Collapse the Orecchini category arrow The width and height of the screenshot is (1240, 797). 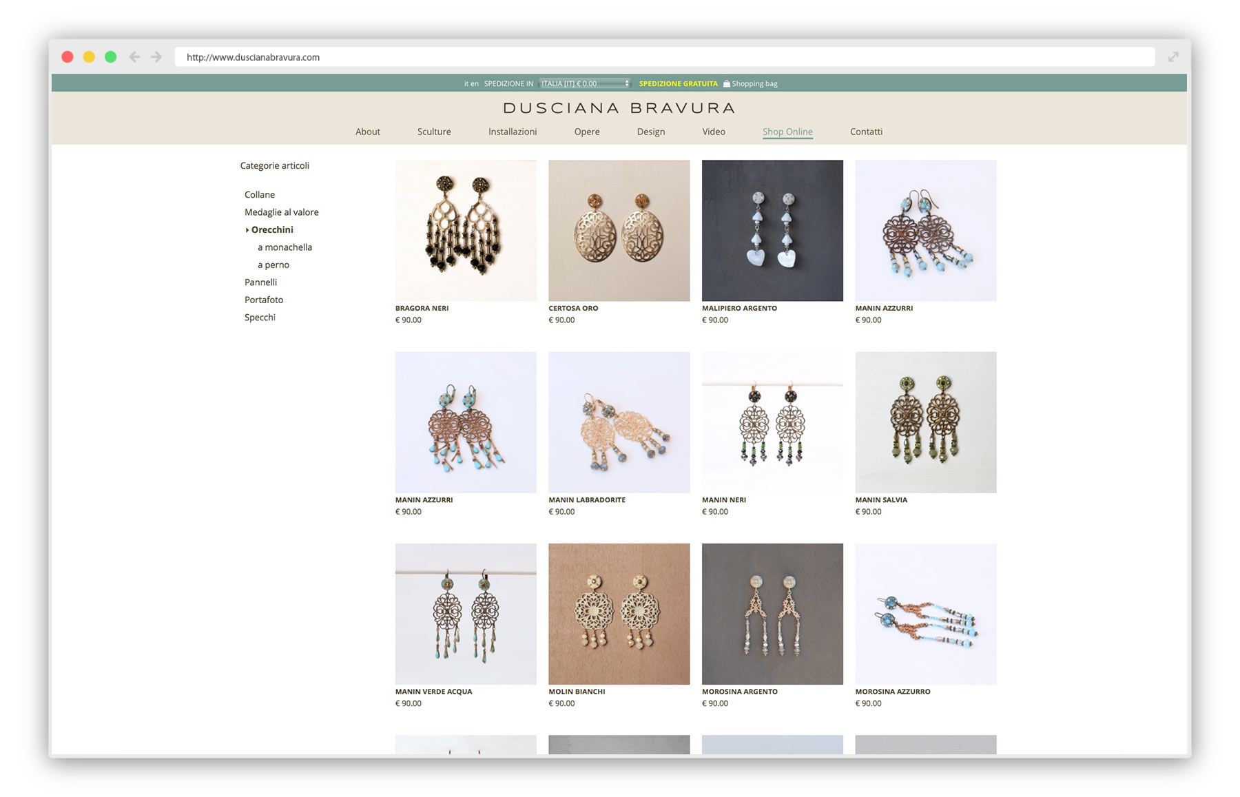point(247,230)
